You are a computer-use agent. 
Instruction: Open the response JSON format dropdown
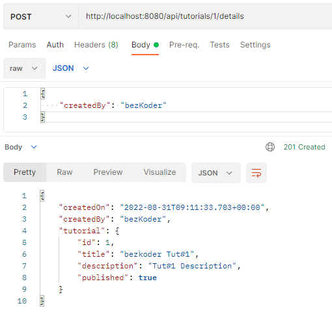coord(216,173)
